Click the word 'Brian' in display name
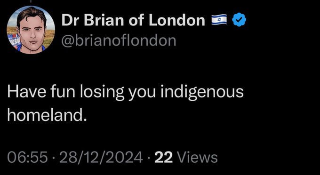Image resolution: width=320 pixels, height=175 pixels. (104, 20)
